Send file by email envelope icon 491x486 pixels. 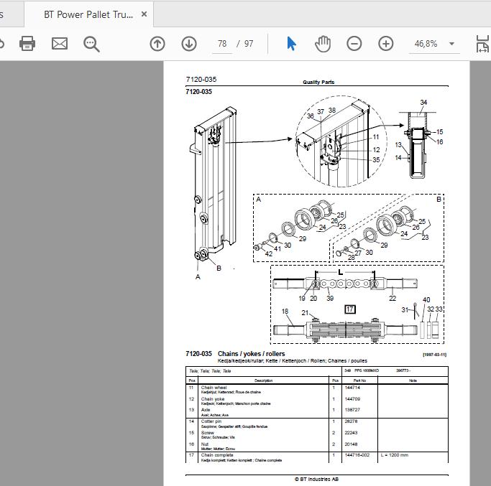click(60, 44)
